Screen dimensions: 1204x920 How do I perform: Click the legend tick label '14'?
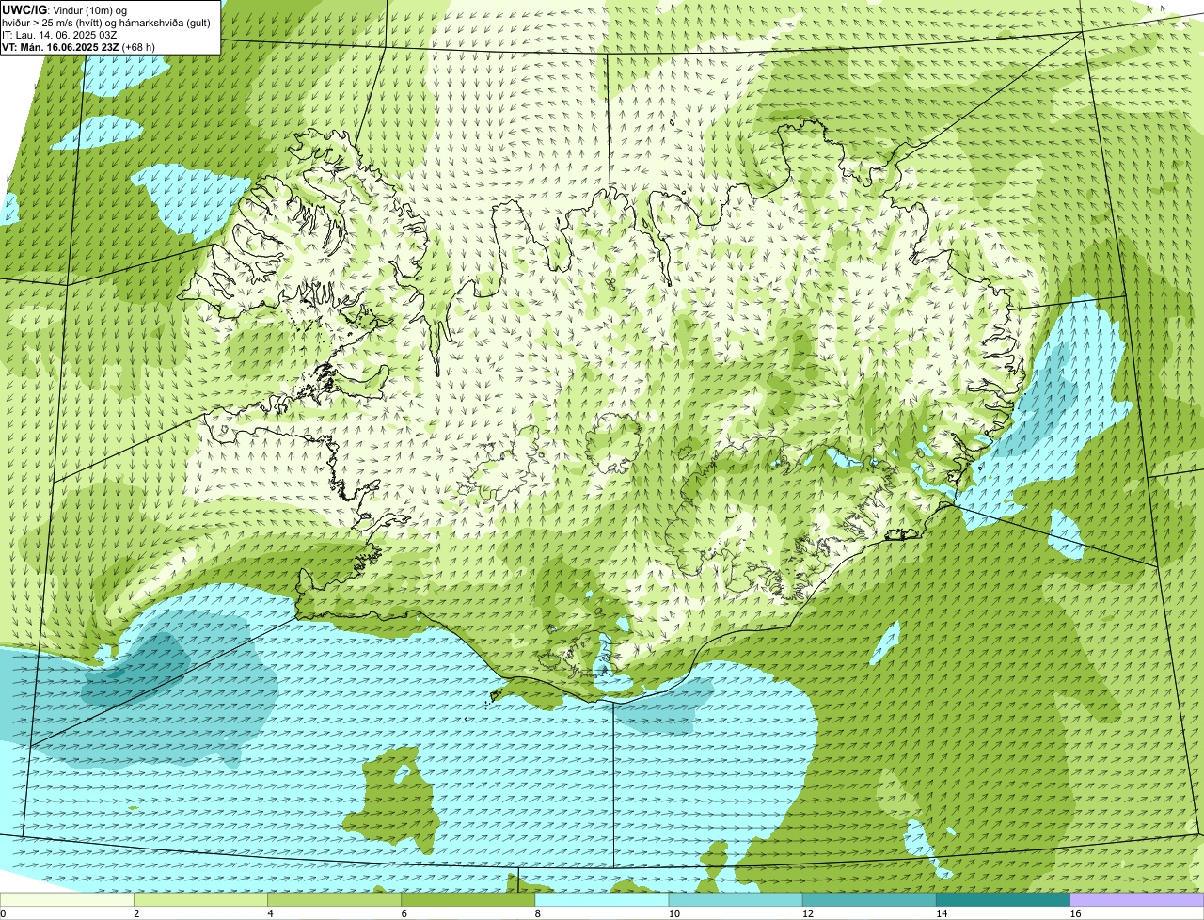click(941, 913)
